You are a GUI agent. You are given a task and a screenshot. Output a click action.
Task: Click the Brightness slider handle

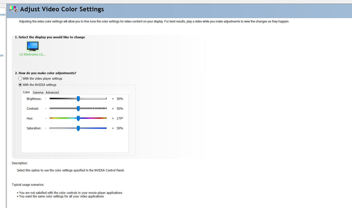78,99
